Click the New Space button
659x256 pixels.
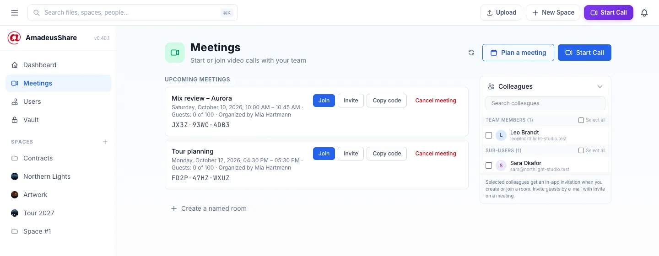click(553, 13)
